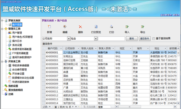This screenshot has height=109, width=181.
Task: Click the 邮政编 column header
Action: (x=172, y=48)
